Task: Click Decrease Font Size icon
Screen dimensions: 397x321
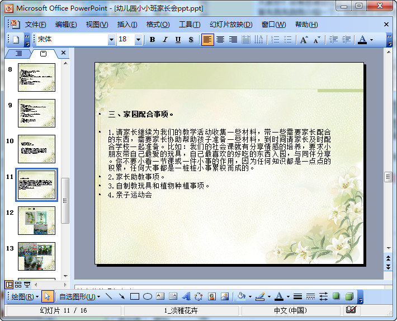Action: click(x=316, y=40)
